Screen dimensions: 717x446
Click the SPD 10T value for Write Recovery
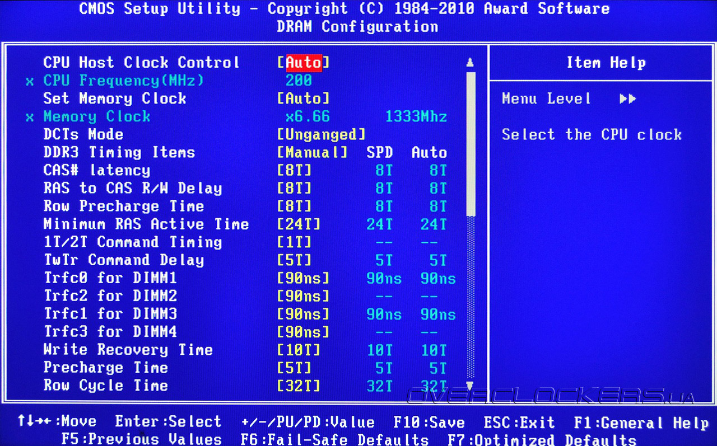pyautogui.click(x=380, y=350)
